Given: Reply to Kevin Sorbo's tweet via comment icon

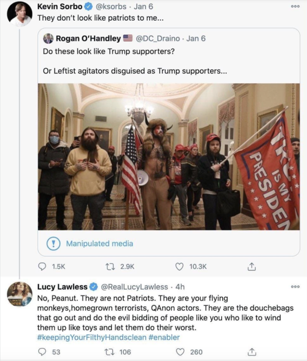Looking at the screenshot, I should (42, 267).
